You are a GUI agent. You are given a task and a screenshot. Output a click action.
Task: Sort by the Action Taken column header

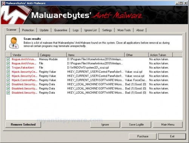tap(161, 55)
